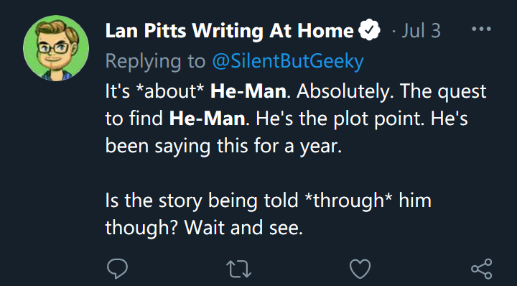Open the share tweet icon
This screenshot has height=286, width=517.
tap(482, 269)
